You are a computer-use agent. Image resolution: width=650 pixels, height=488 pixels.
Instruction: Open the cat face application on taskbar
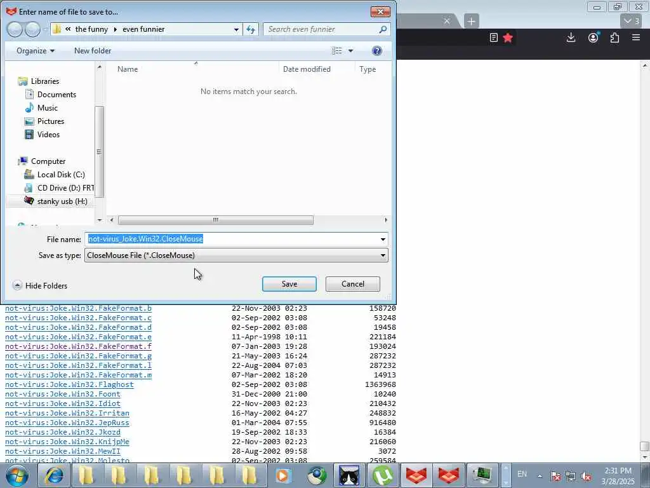(x=350, y=475)
